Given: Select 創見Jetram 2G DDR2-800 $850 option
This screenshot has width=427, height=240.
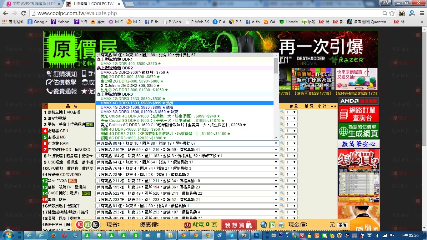Looking at the screenshot, I should point(184,86).
